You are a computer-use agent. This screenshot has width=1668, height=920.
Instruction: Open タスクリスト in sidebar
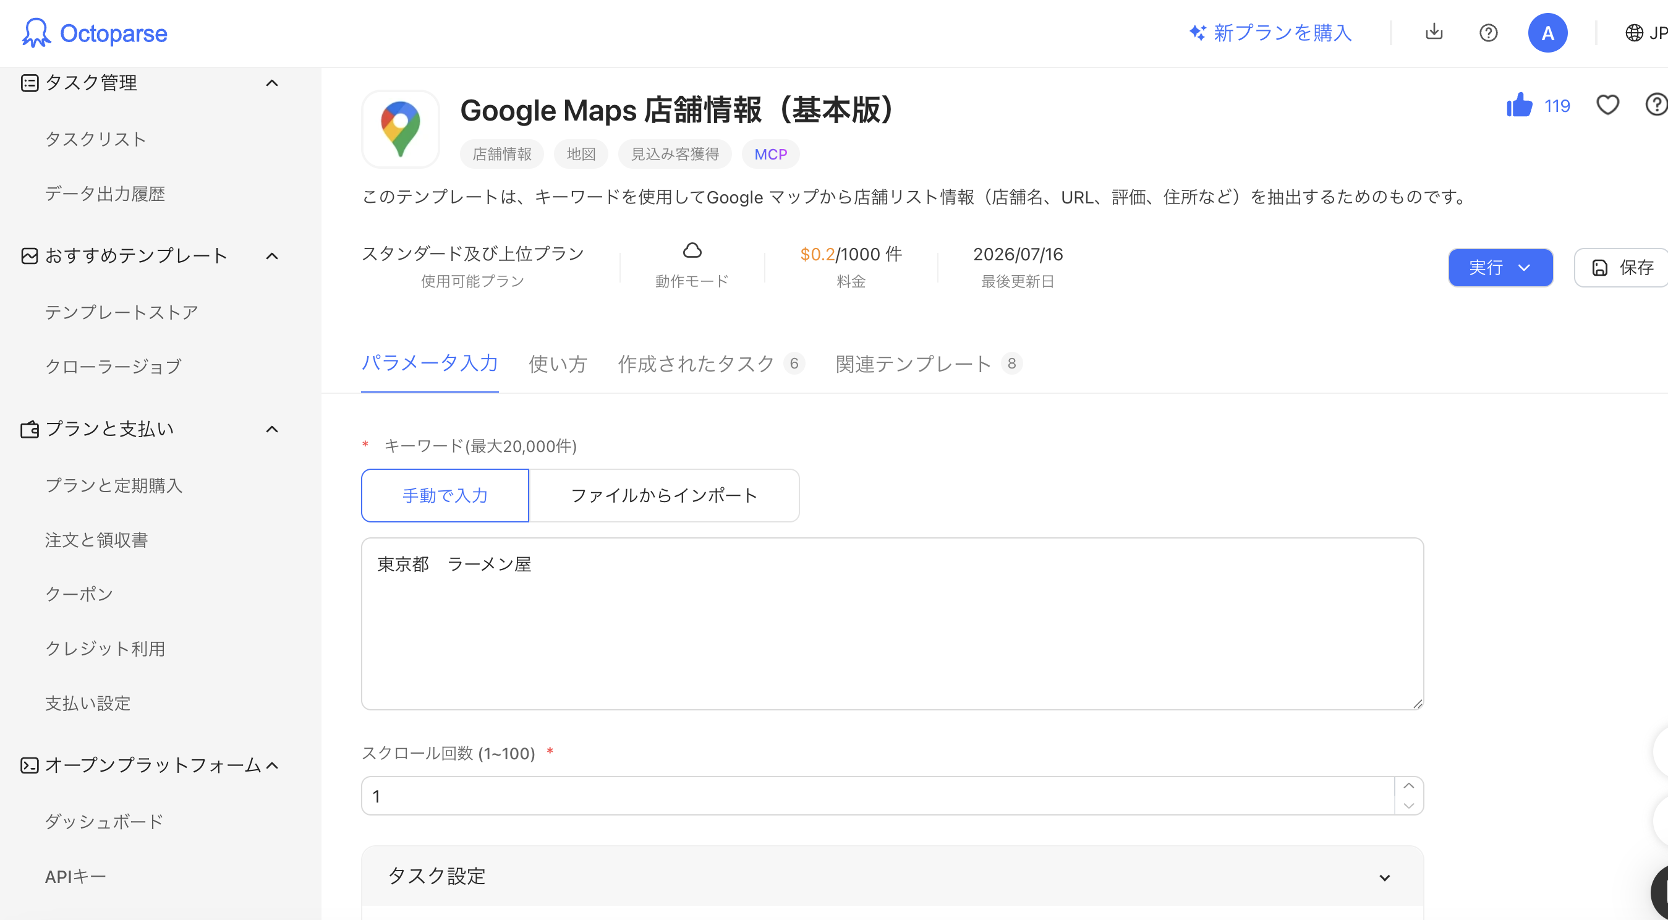(x=96, y=138)
